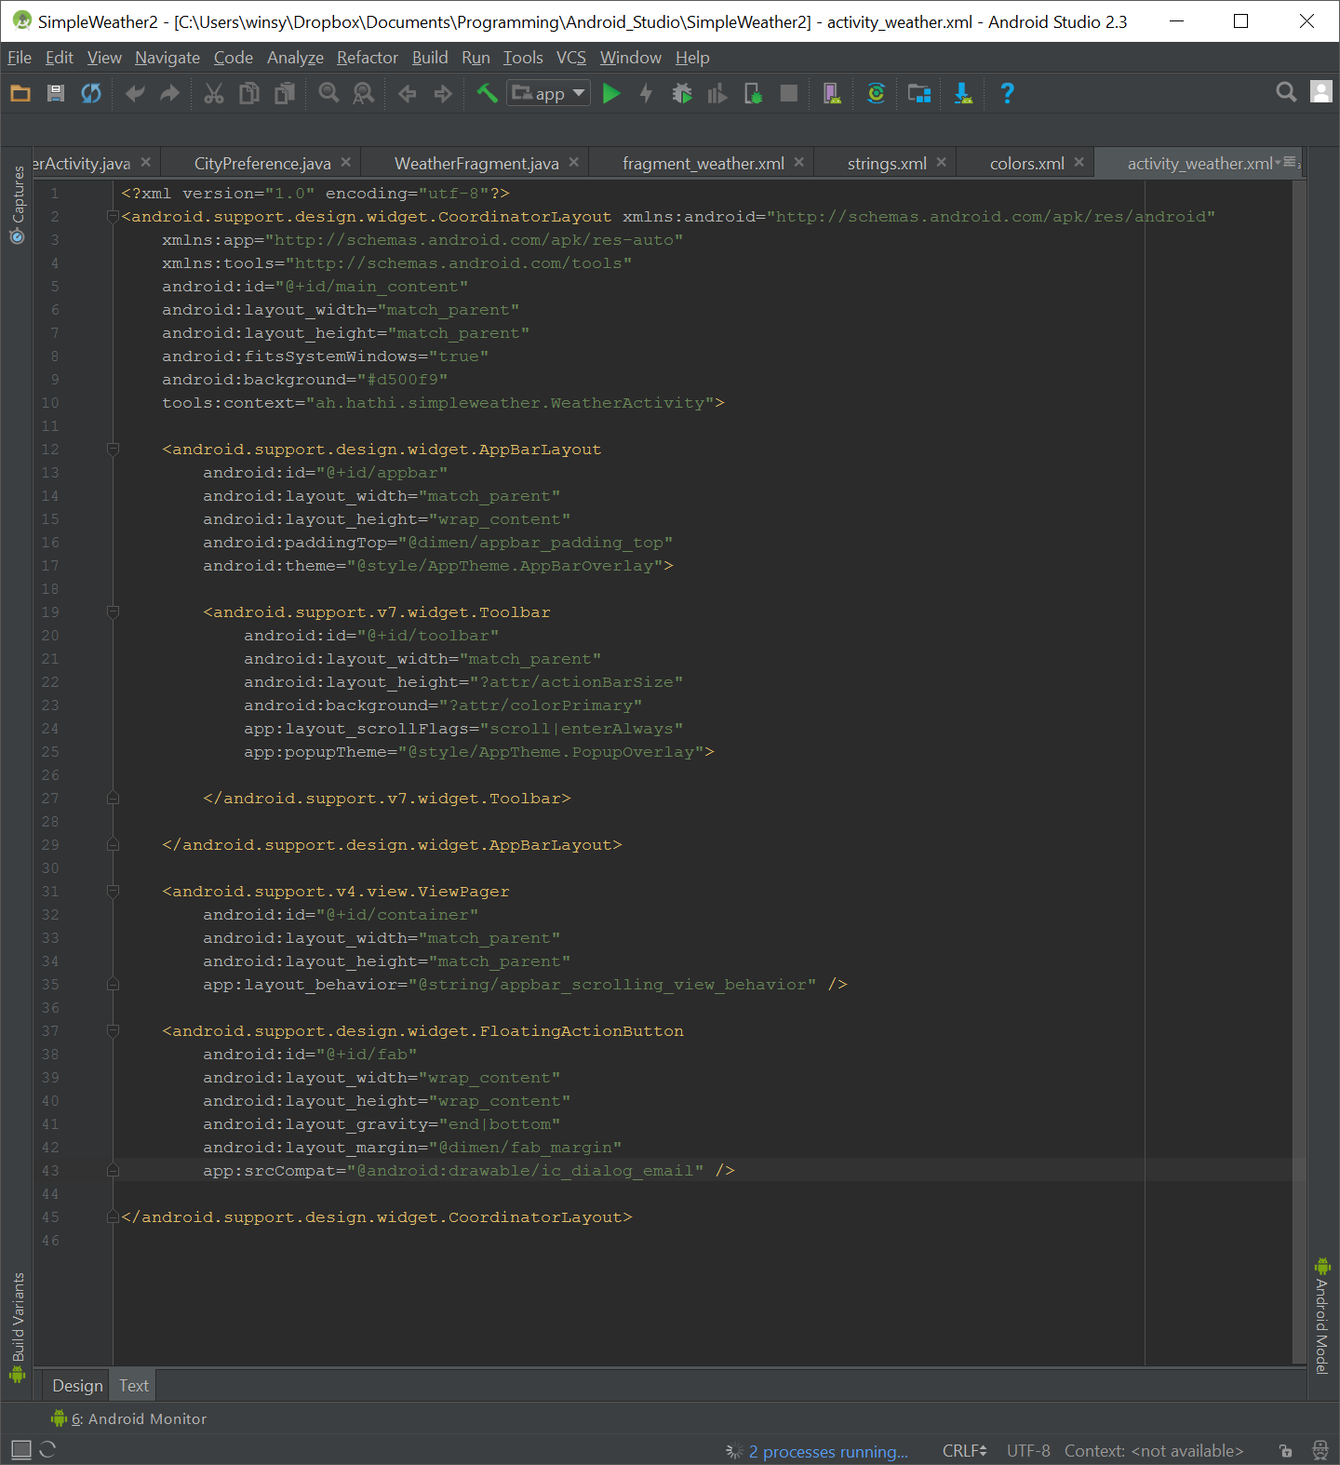This screenshot has width=1340, height=1465.
Task: Click the Save All floppy icon
Action: point(56,93)
